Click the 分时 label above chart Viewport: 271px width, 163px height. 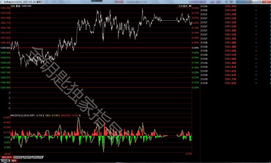pos(13,6)
